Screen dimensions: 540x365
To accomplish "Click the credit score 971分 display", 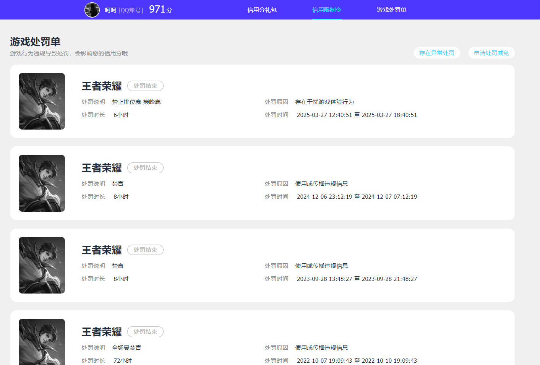I will (160, 9).
